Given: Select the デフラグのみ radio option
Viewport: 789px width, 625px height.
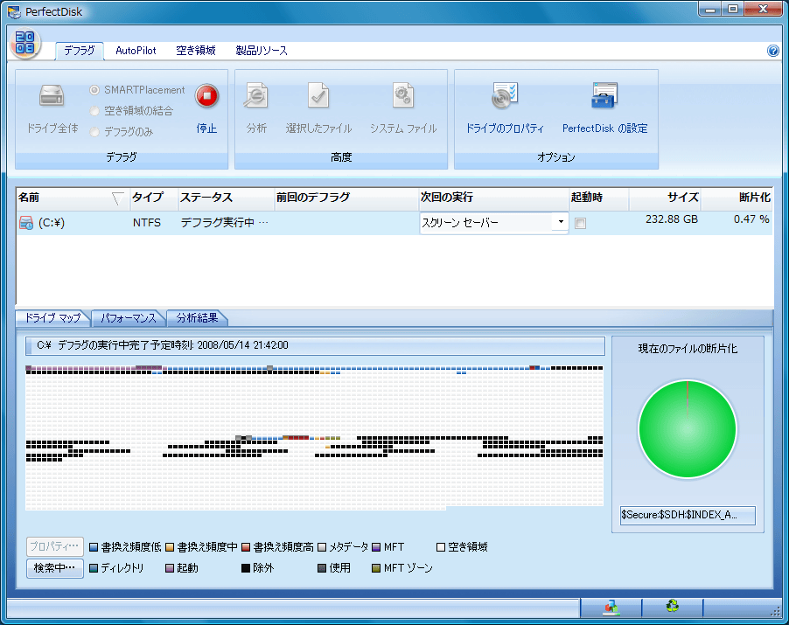Looking at the screenshot, I should pos(94,132).
